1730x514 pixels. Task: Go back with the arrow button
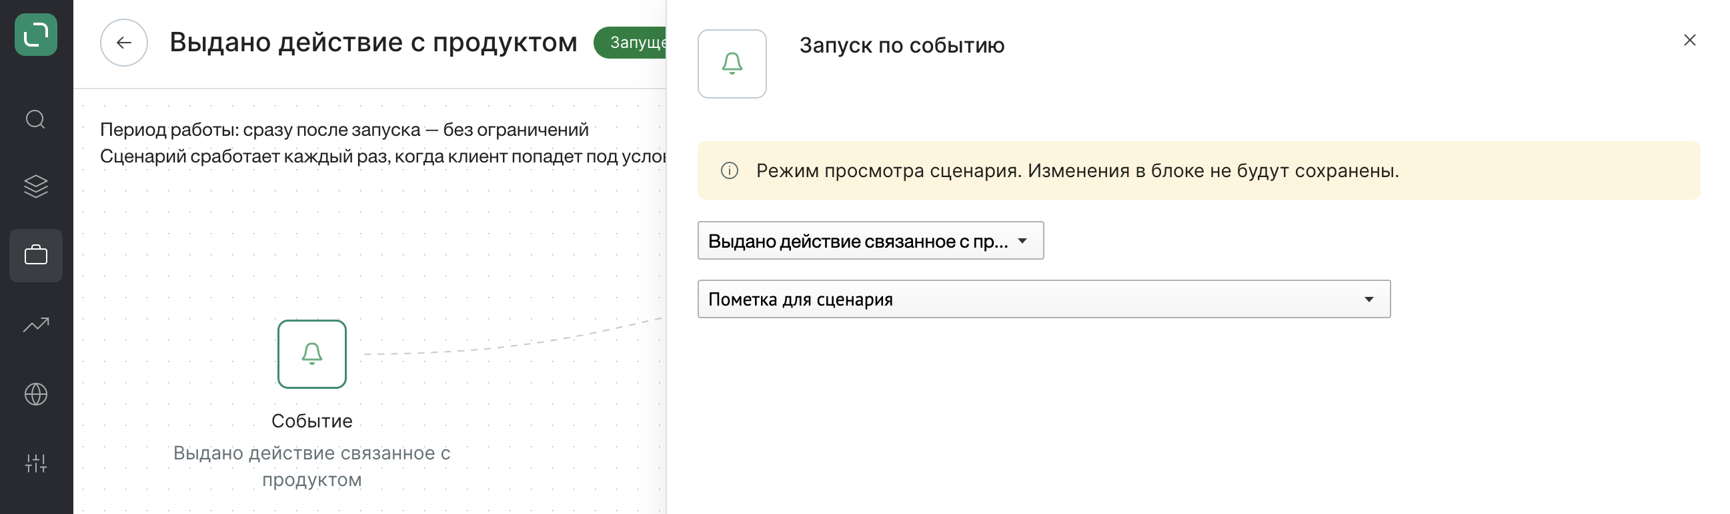pos(123,43)
